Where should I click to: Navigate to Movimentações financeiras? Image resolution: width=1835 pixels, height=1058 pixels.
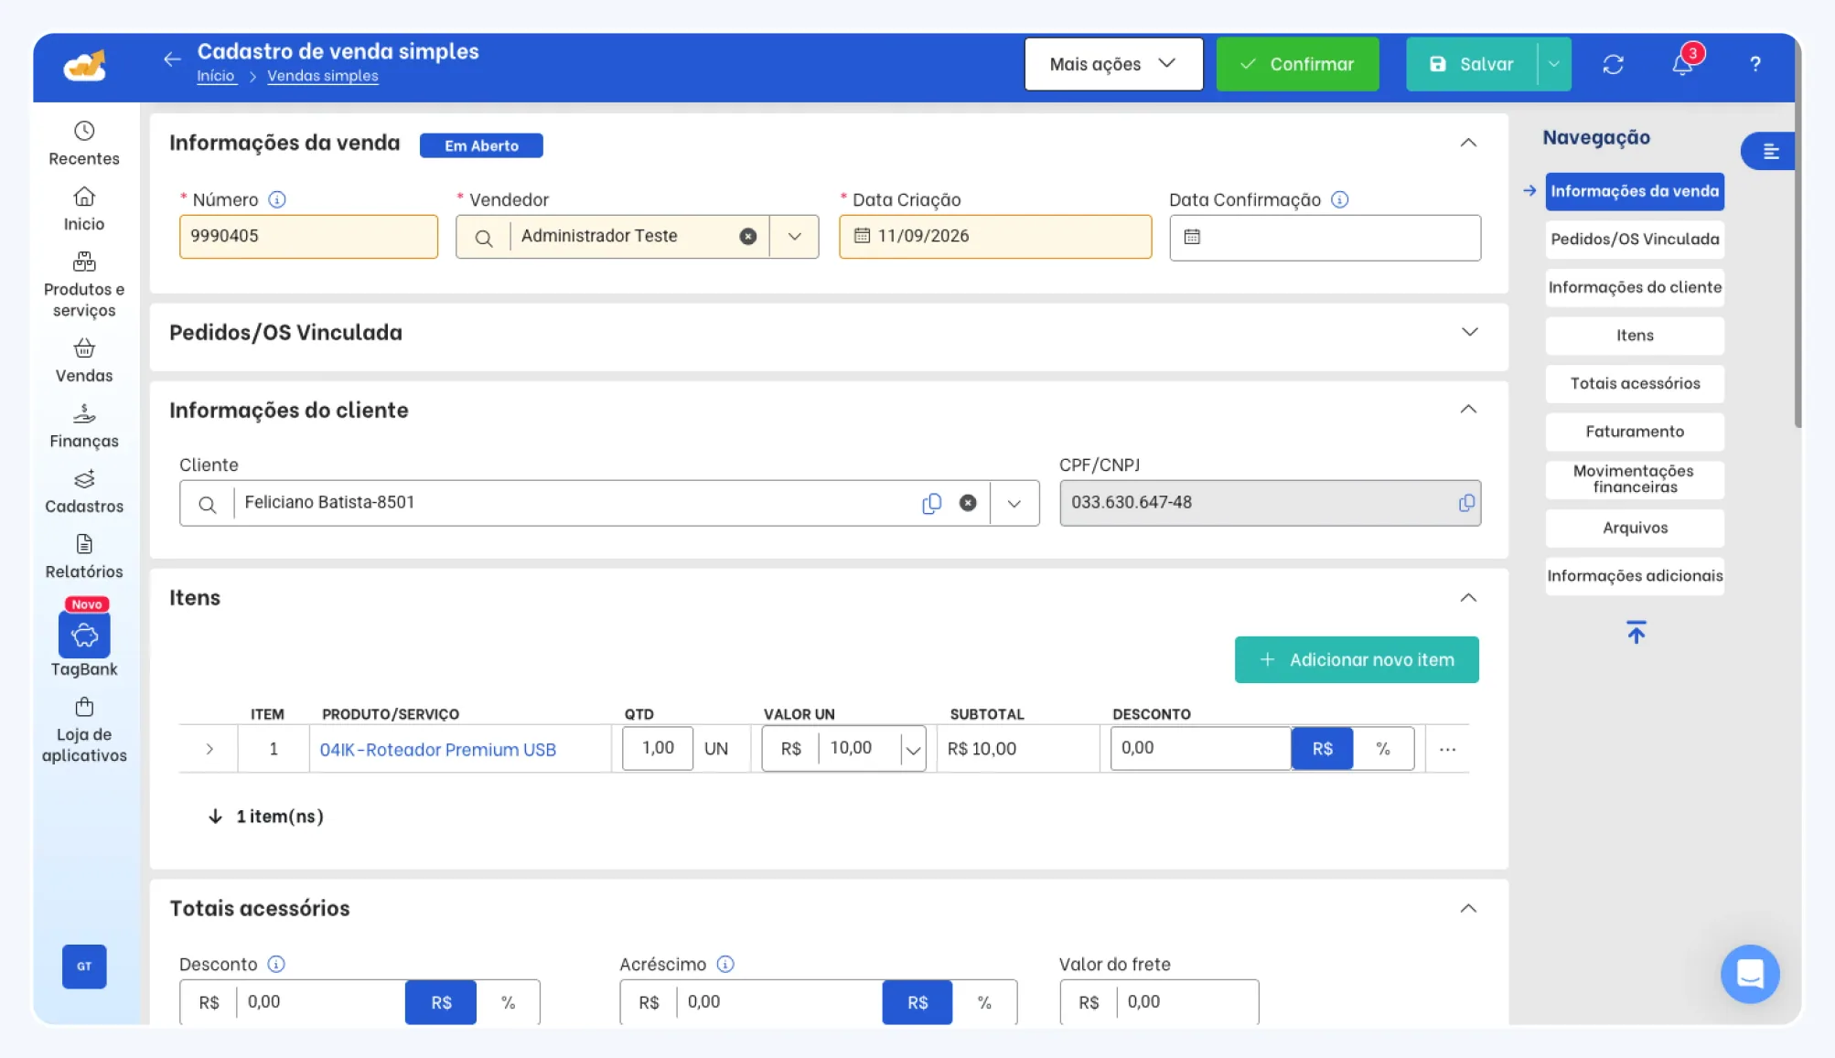pos(1634,479)
